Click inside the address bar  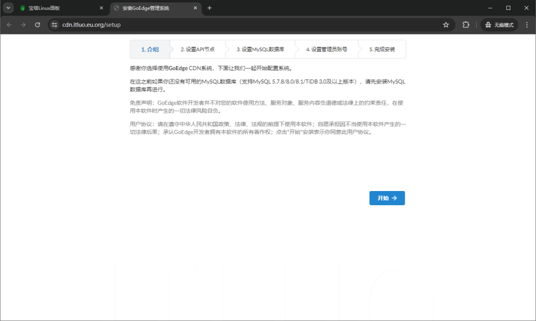click(157, 24)
